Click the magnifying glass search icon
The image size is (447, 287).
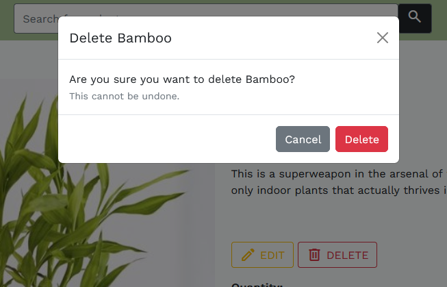415,17
